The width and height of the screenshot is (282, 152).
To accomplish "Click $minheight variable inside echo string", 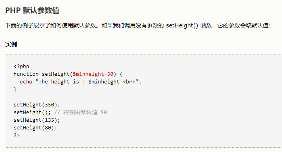I will click(x=104, y=82).
